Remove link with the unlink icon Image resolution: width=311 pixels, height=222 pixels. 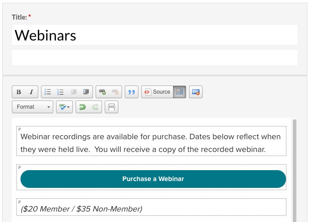click(x=115, y=92)
